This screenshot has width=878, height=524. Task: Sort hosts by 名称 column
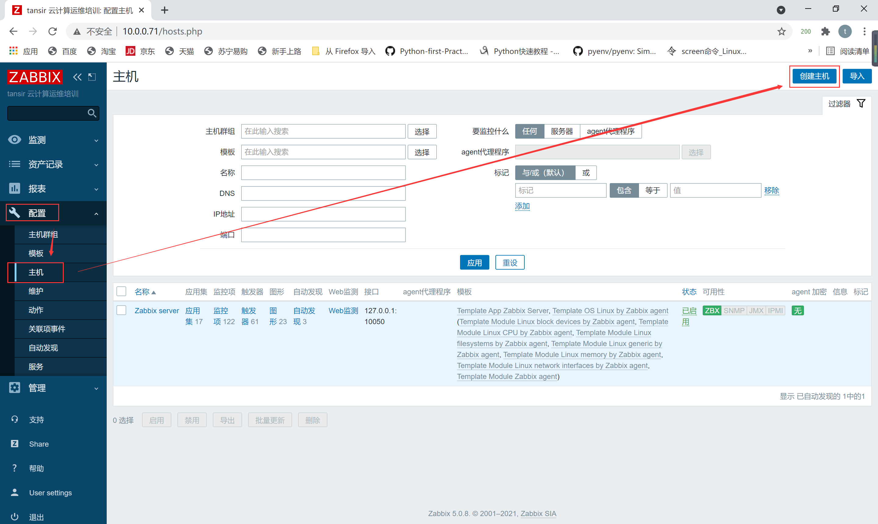point(145,292)
